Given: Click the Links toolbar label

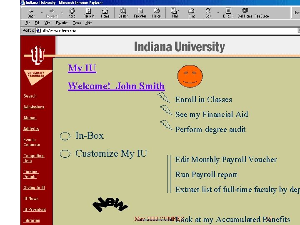Looking at the screenshot, I should tap(296, 12).
